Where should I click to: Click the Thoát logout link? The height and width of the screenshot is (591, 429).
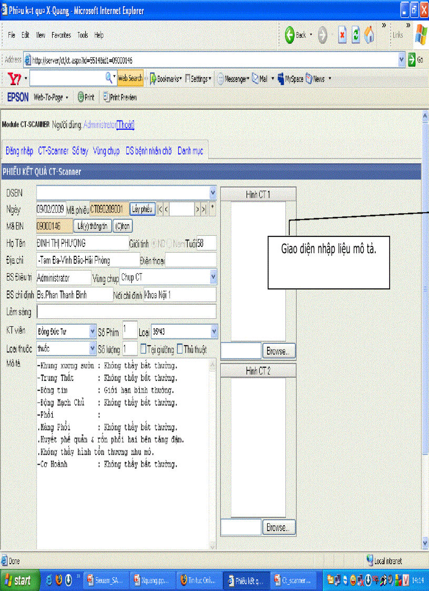(x=125, y=126)
